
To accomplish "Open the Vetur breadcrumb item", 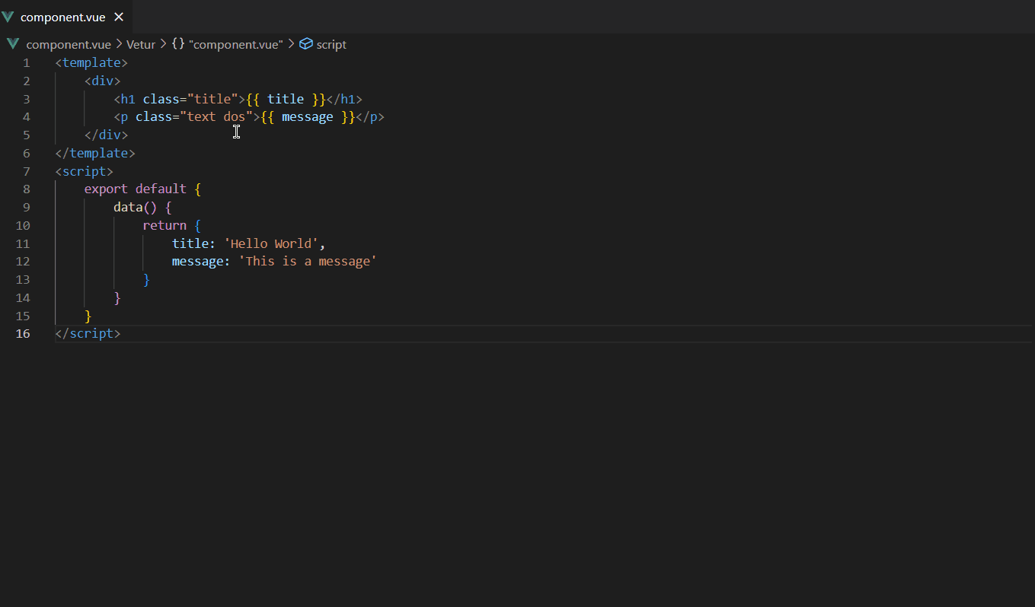I will tap(140, 43).
